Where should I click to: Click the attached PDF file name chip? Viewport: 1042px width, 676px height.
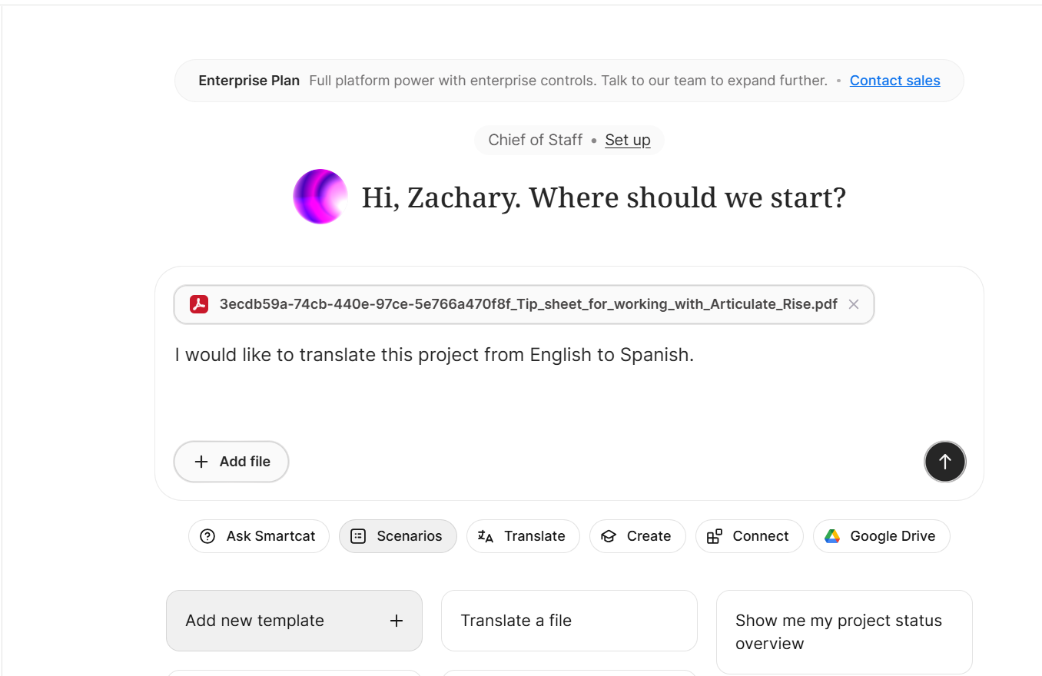coord(524,304)
